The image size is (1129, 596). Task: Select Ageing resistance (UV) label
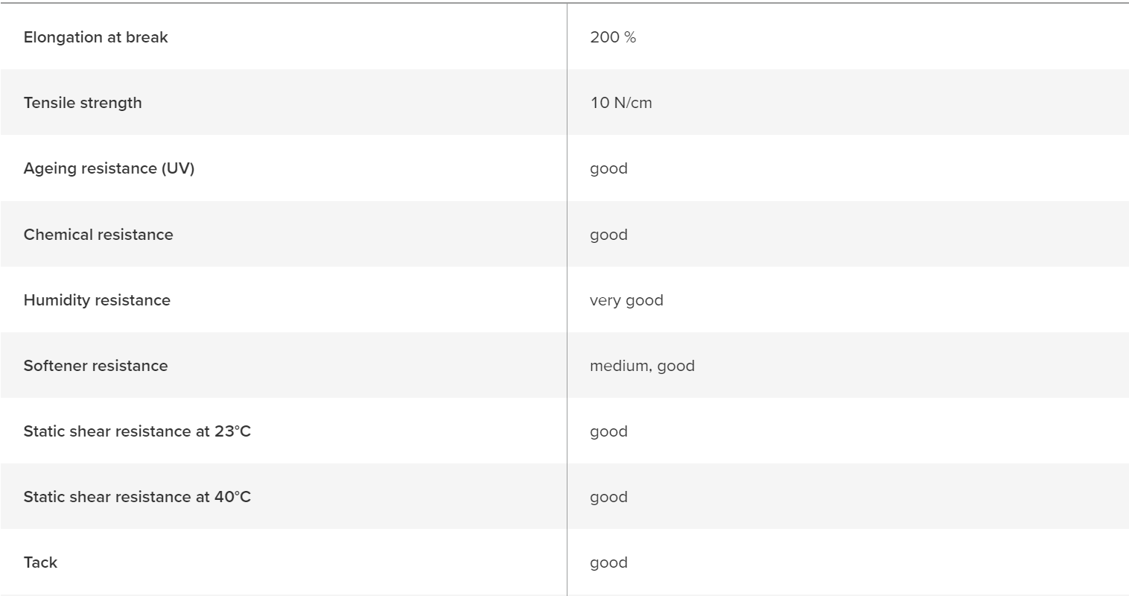(109, 168)
